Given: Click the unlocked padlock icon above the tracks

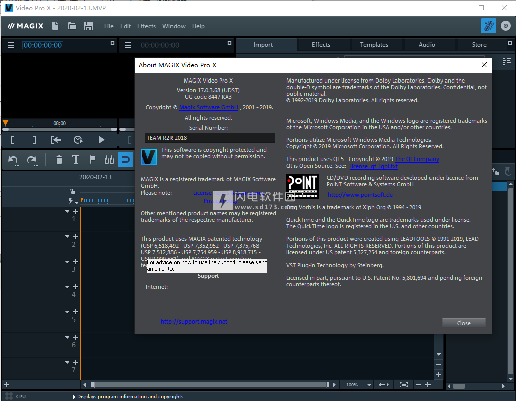Looking at the screenshot, I should (x=73, y=191).
